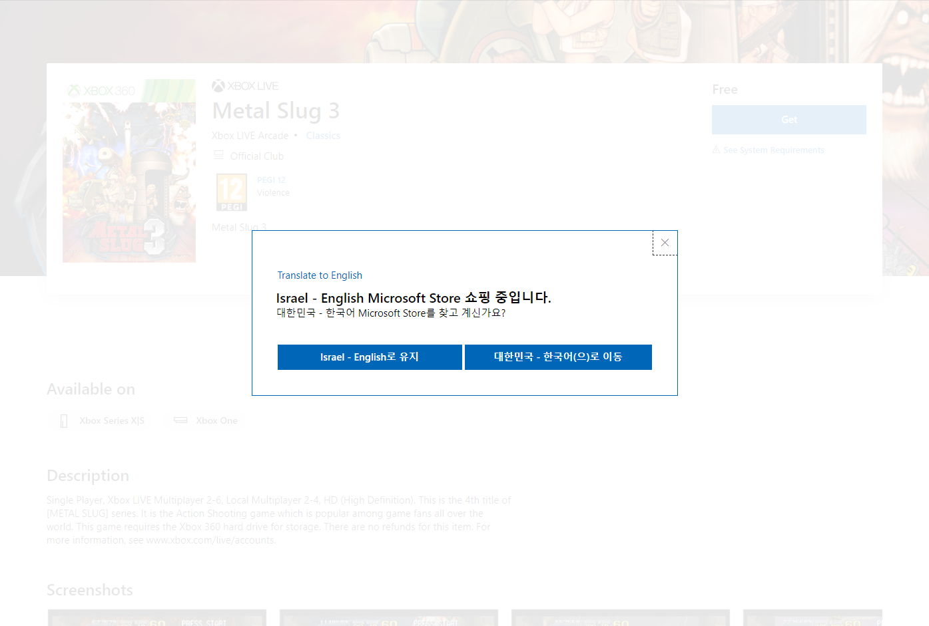Click the Screenshots heading

90,590
